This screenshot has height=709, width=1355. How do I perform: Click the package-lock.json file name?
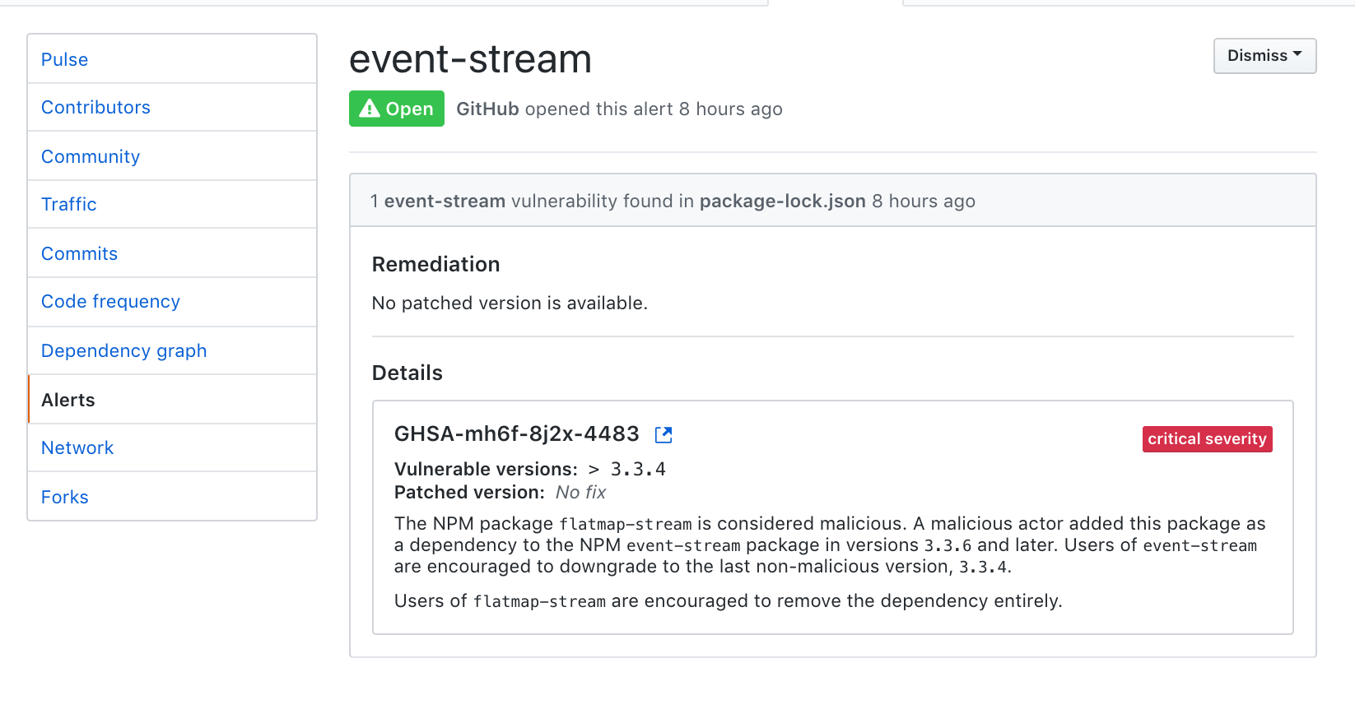(782, 202)
